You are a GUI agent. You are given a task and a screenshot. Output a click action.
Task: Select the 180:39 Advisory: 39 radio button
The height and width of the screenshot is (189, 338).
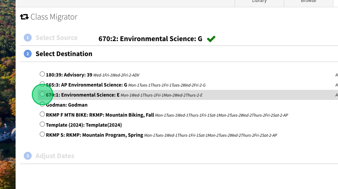42,74
